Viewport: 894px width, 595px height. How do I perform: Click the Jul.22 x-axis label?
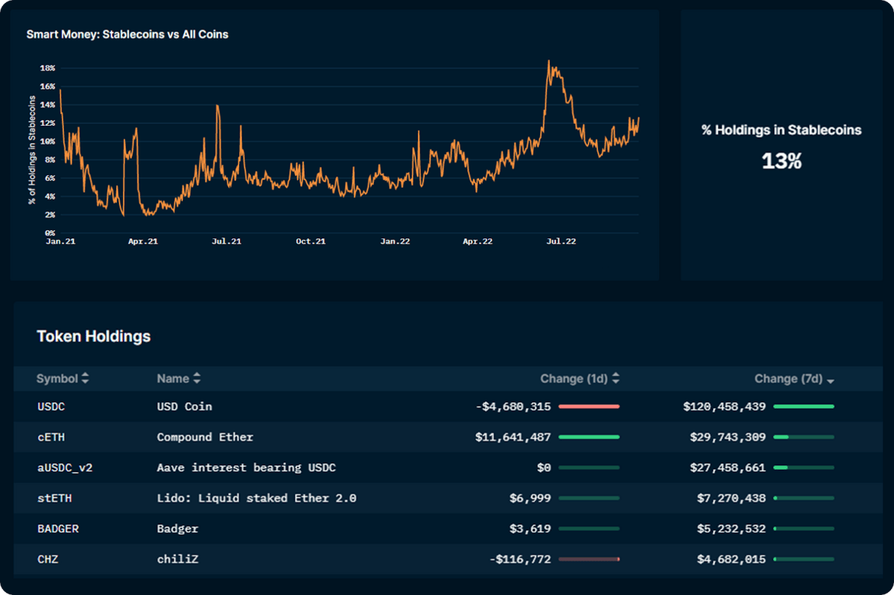[561, 241]
